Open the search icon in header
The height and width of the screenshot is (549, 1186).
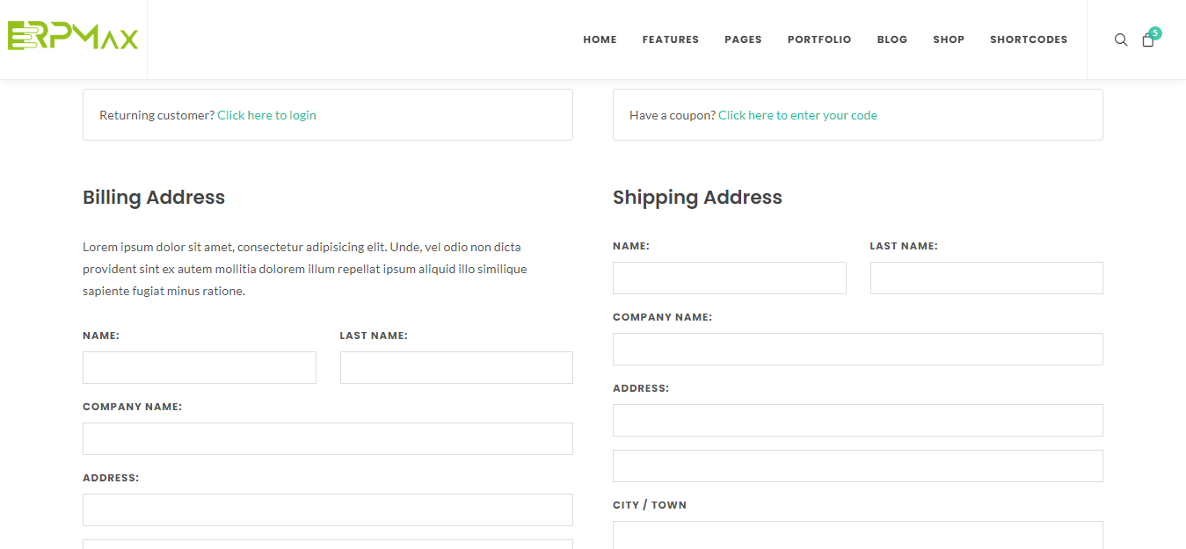[1121, 40]
